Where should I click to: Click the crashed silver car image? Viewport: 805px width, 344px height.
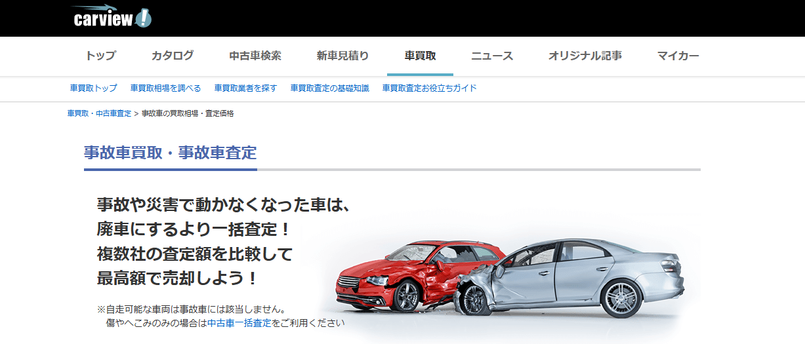coord(577,275)
